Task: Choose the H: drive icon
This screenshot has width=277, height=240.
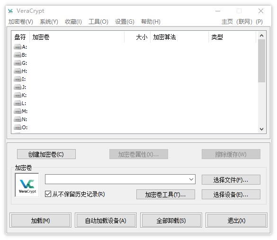Action: (x=18, y=71)
